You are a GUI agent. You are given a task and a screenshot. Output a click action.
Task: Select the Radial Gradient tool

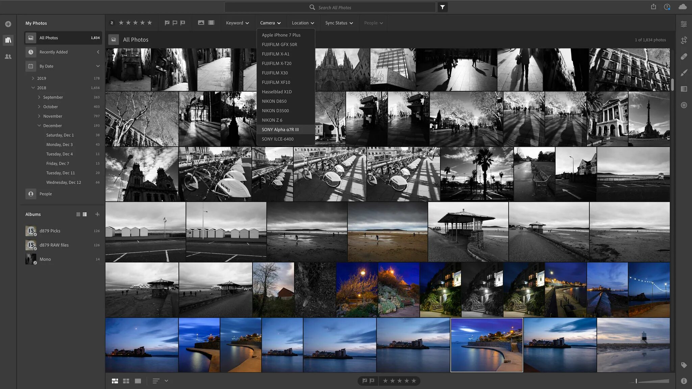coord(684,105)
